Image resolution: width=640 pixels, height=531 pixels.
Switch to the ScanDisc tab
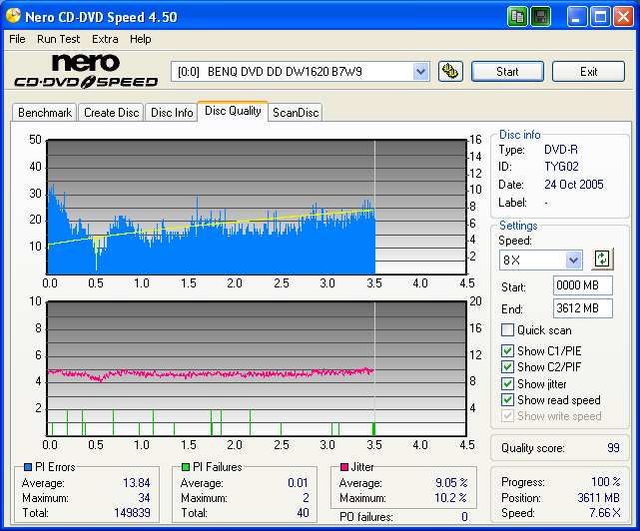click(296, 112)
